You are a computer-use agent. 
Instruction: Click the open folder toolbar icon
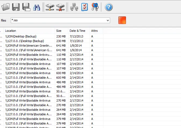(x=5, y=7)
